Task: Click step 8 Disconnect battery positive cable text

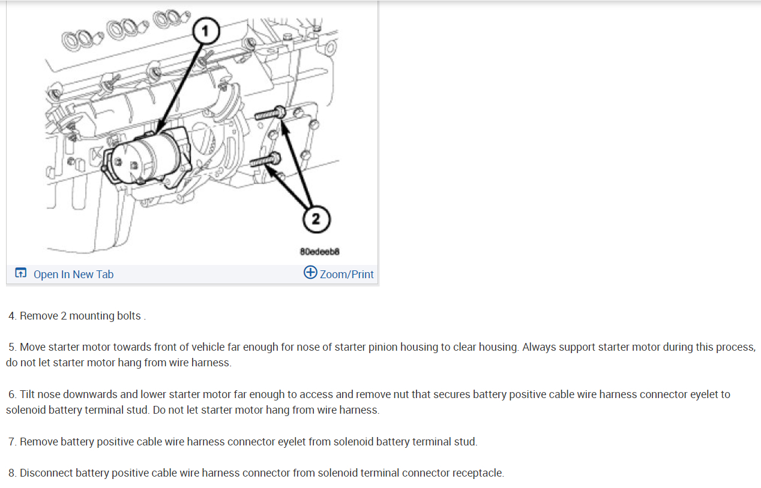Action: coord(256,473)
